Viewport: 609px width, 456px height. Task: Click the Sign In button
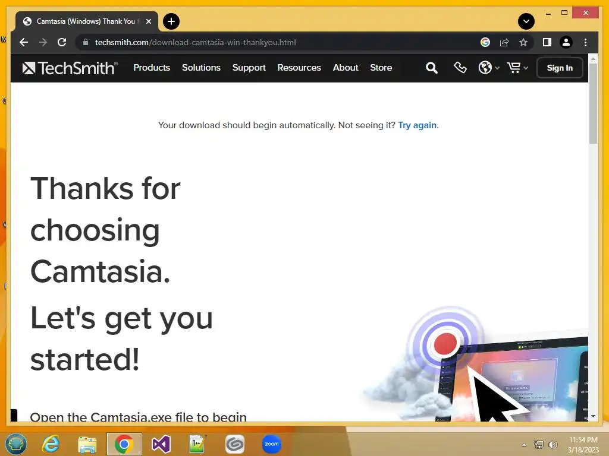pyautogui.click(x=560, y=68)
